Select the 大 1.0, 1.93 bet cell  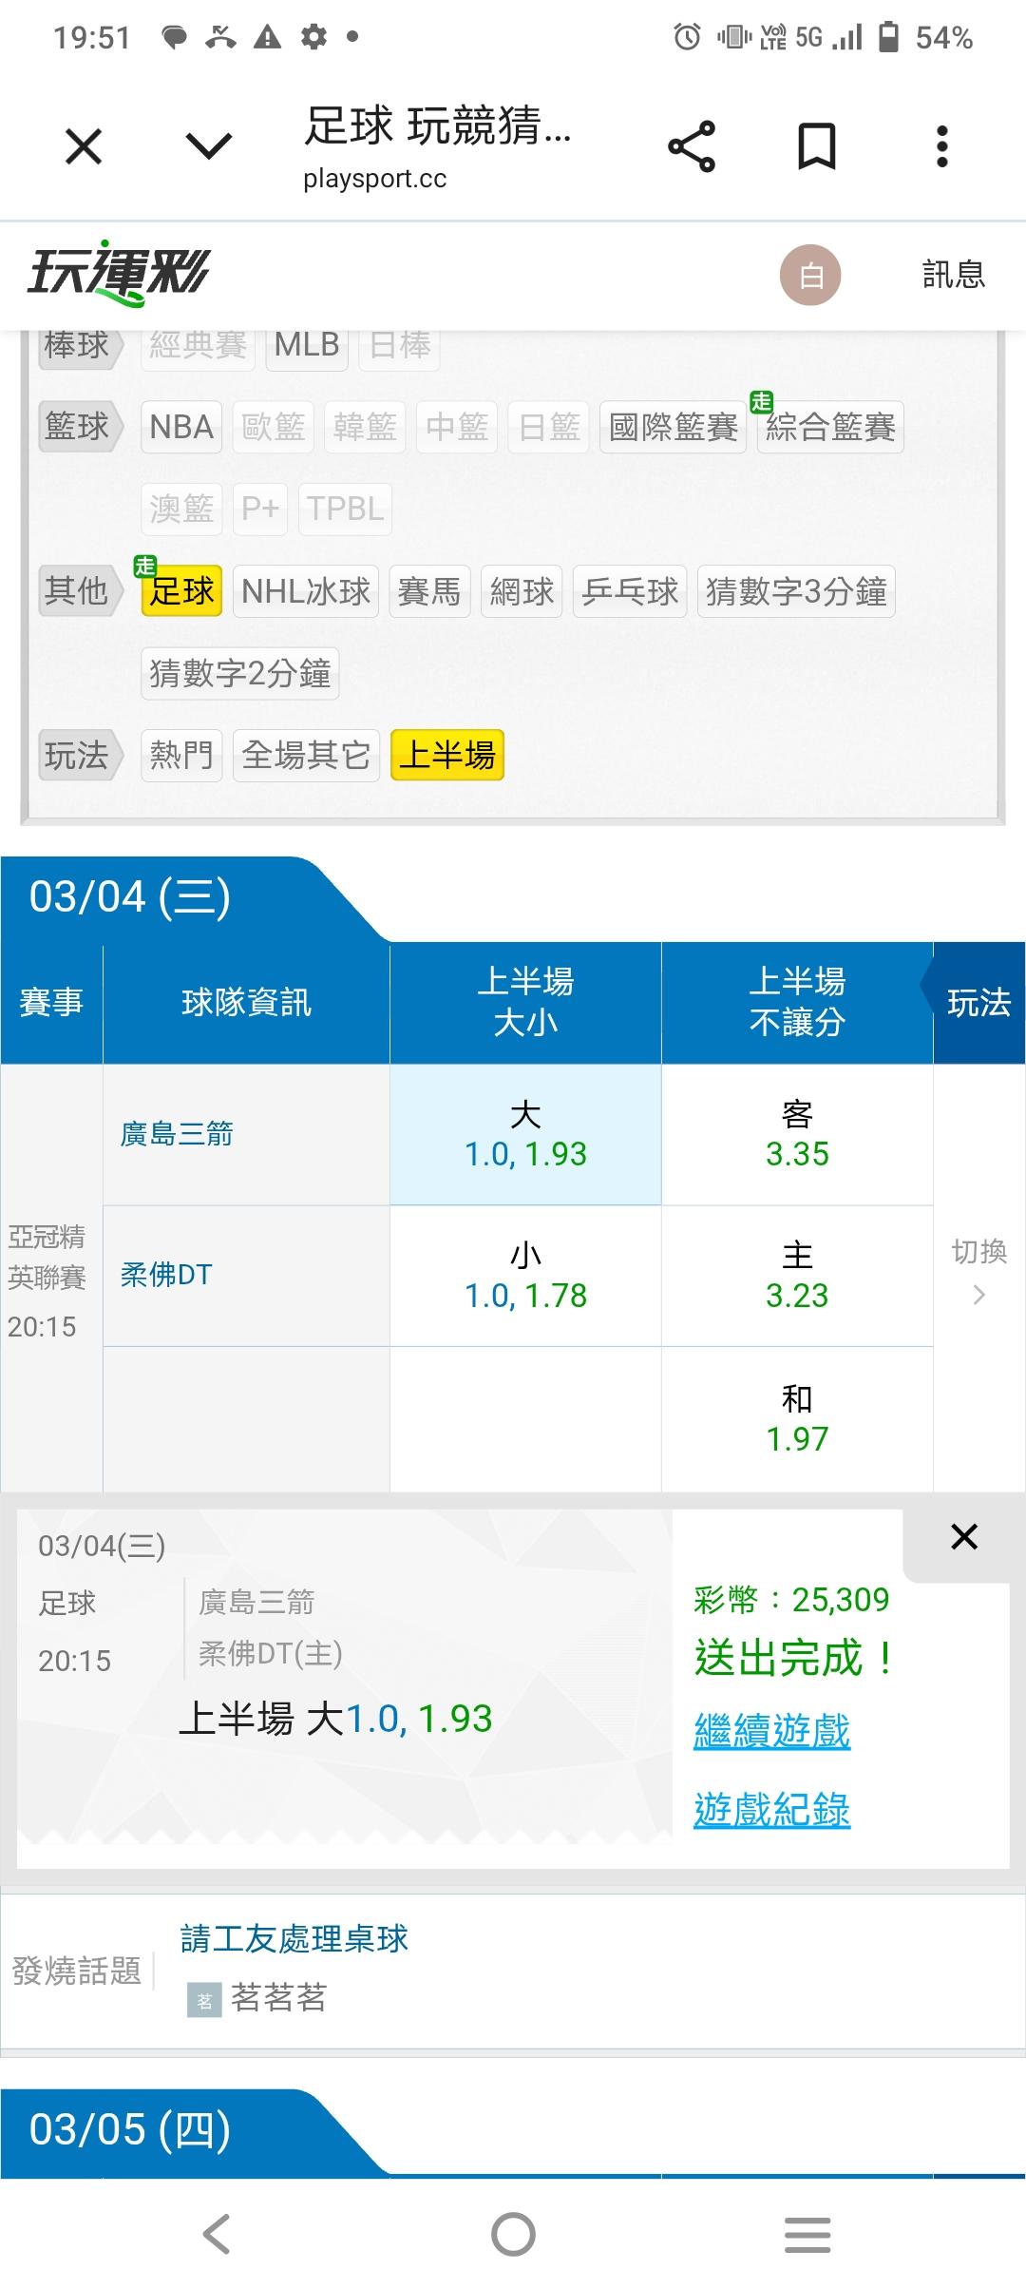[x=525, y=1134]
